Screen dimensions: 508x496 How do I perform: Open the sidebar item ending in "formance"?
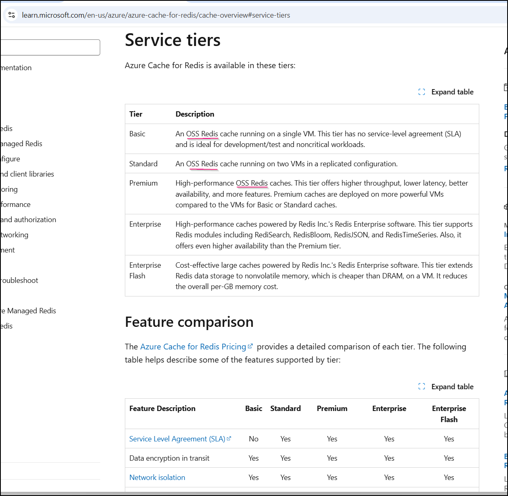[x=16, y=204]
